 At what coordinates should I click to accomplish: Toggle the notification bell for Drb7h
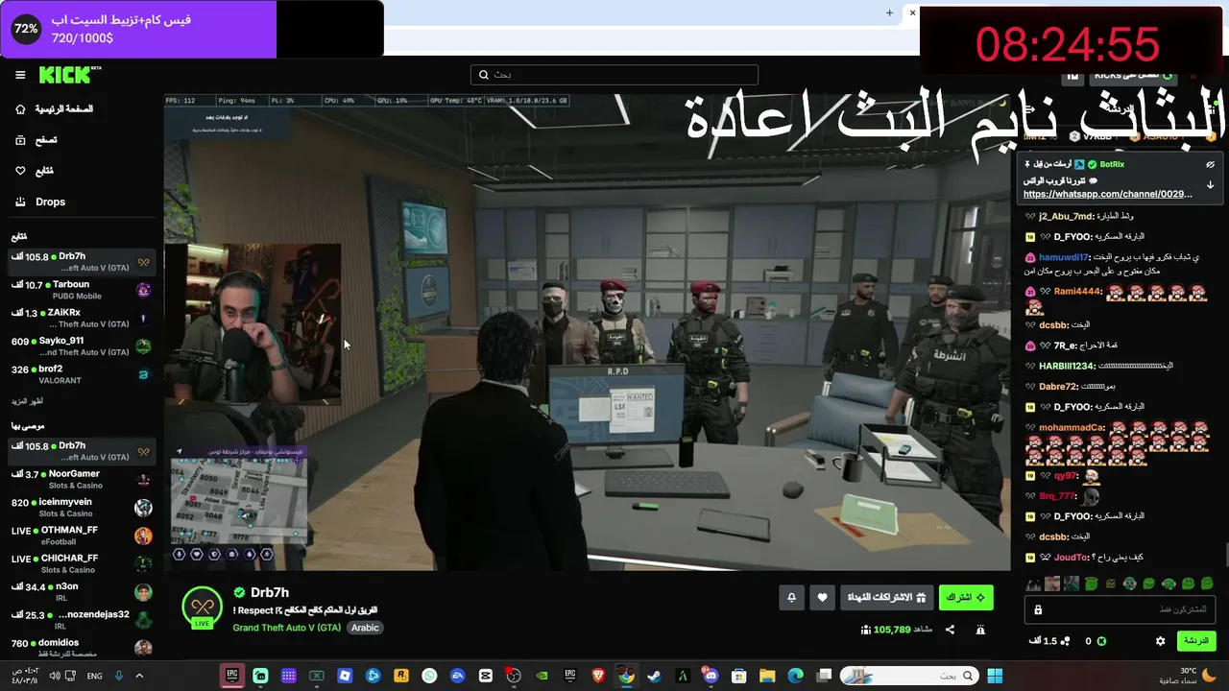pyautogui.click(x=791, y=597)
